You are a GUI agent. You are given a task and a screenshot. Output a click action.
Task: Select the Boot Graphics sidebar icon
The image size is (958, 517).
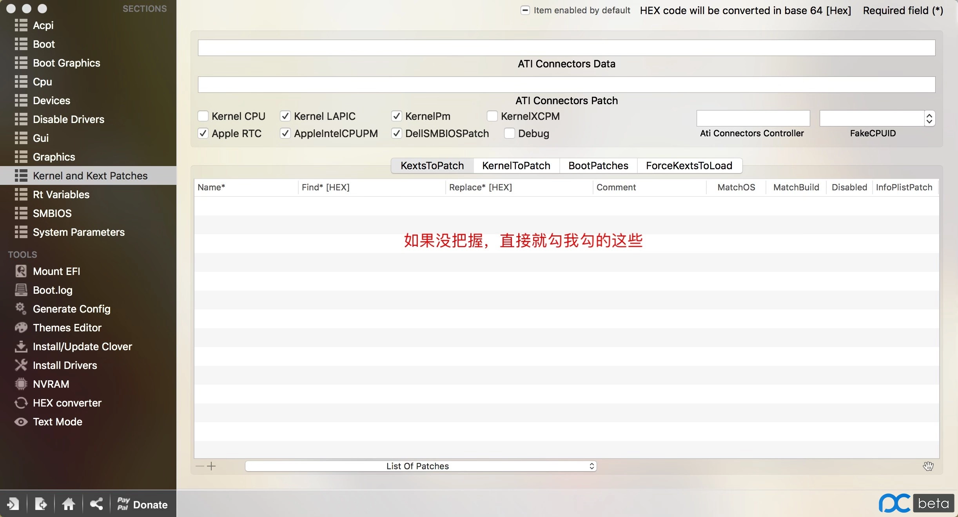click(x=21, y=63)
